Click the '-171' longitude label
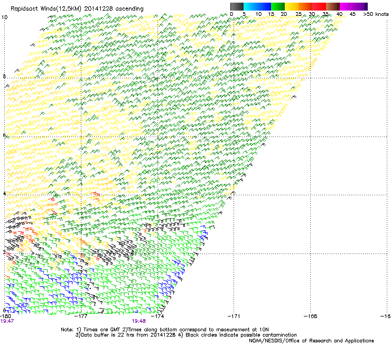 pyautogui.click(x=234, y=316)
